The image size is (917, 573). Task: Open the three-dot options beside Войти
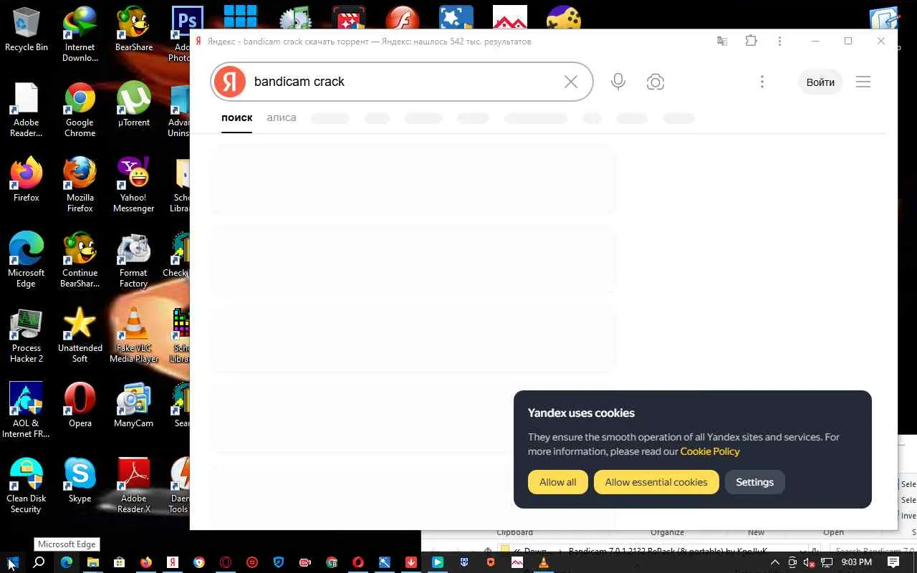click(x=762, y=82)
